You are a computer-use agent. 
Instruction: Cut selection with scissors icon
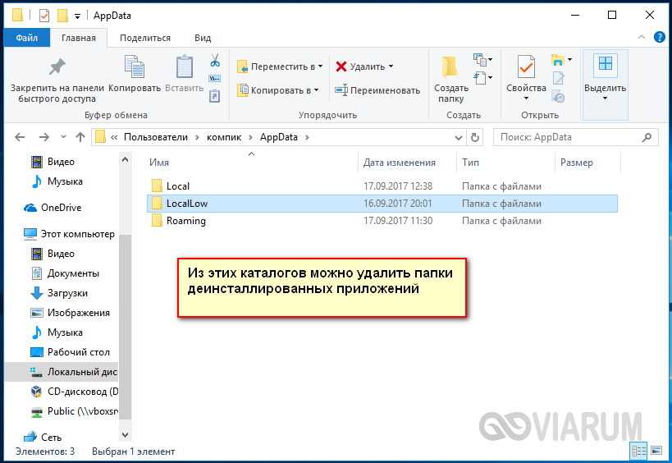pyautogui.click(x=215, y=60)
